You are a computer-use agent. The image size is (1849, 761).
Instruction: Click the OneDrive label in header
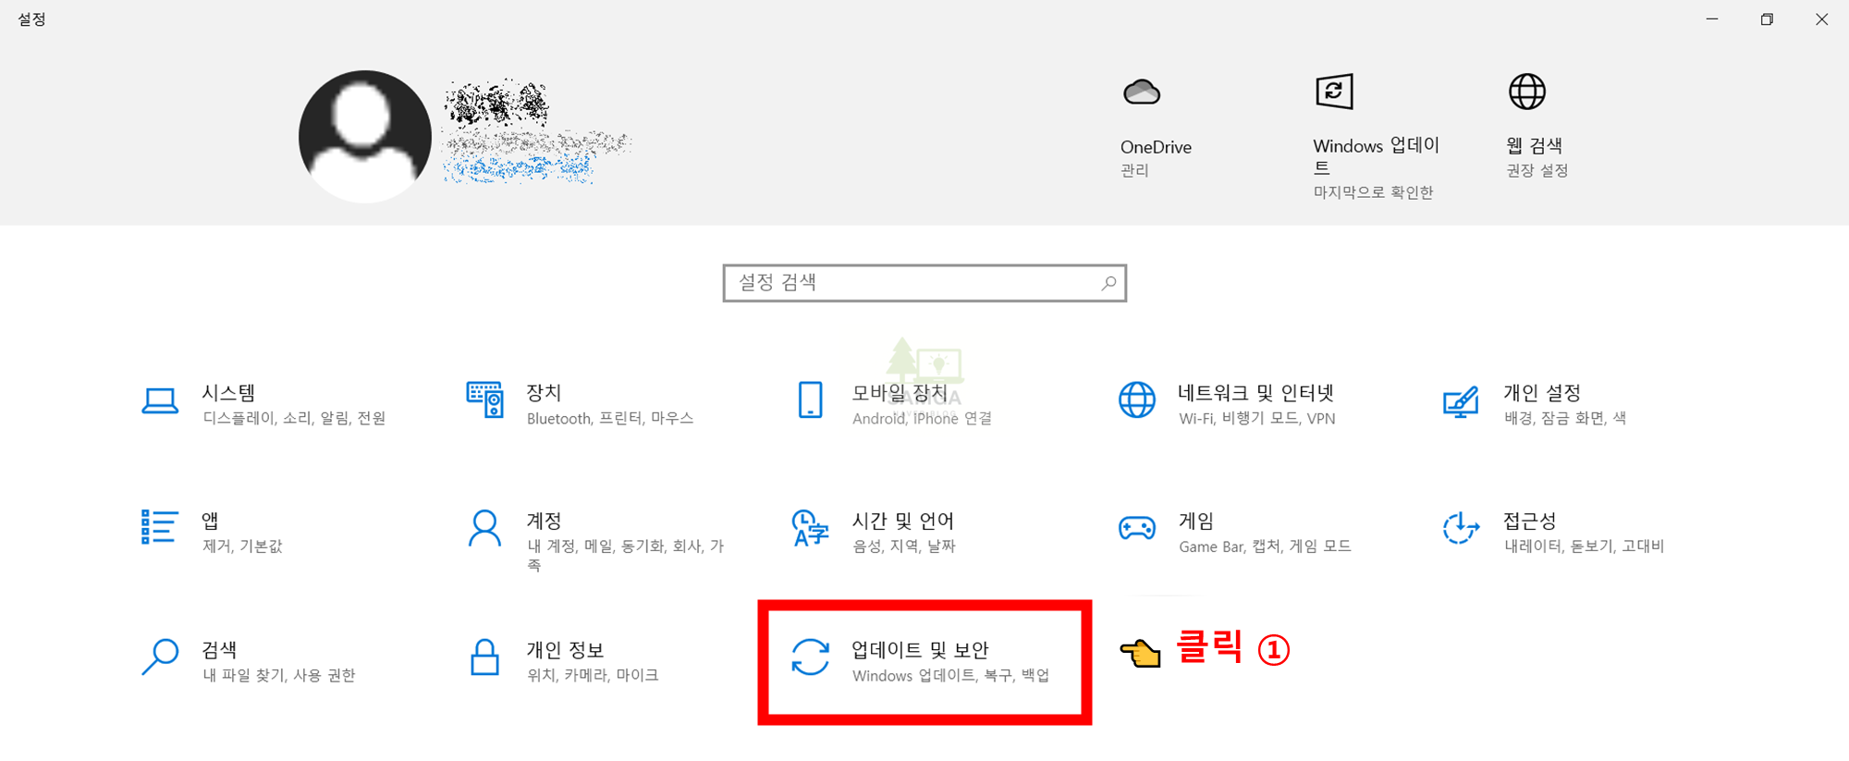coord(1156,147)
